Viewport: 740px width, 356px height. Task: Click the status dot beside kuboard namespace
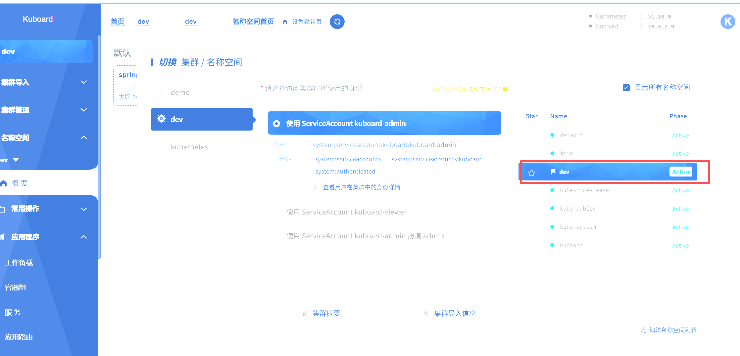click(552, 245)
